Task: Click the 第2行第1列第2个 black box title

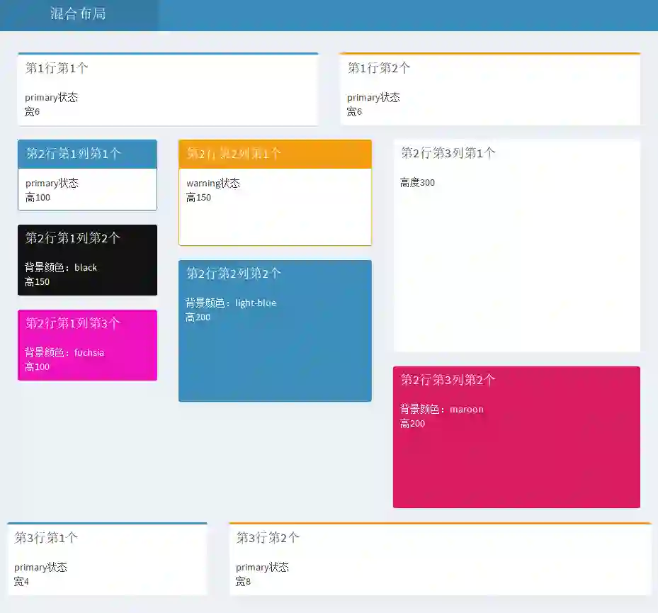Action: [72, 238]
